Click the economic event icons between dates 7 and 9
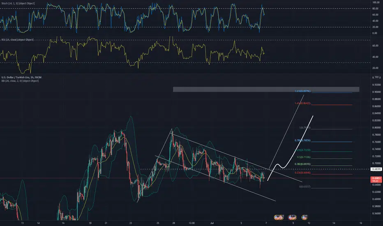The width and height of the screenshot is (383, 226). (x=279, y=217)
